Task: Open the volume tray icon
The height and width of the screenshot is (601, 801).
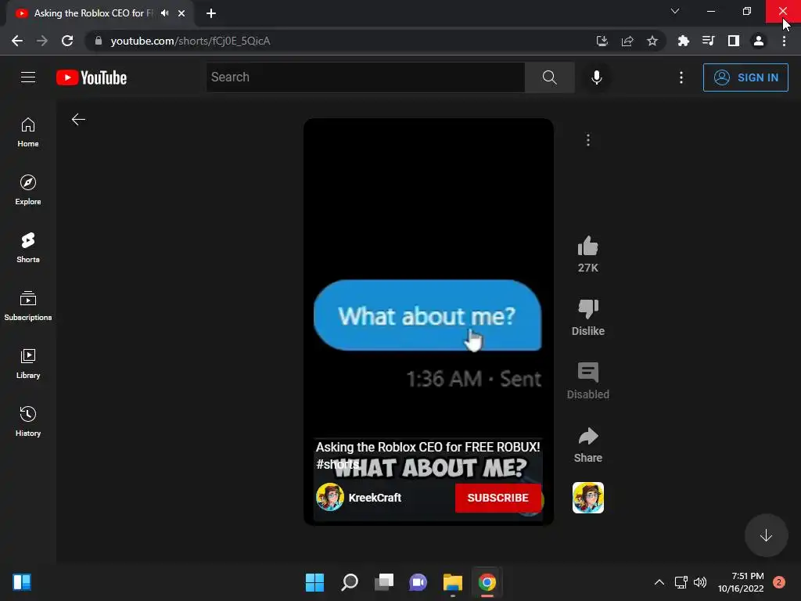Action: click(700, 582)
